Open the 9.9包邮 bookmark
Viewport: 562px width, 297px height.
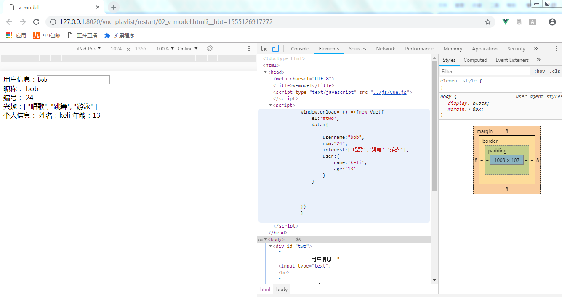[x=46, y=36]
